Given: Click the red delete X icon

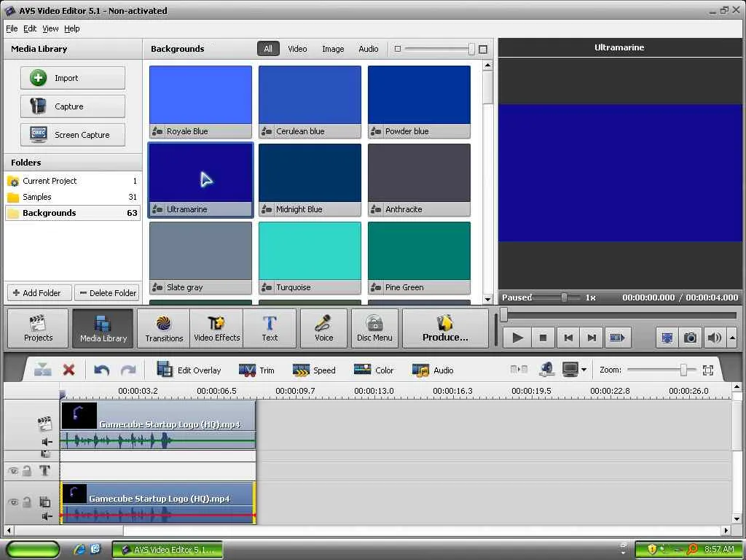Looking at the screenshot, I should pyautogui.click(x=68, y=370).
